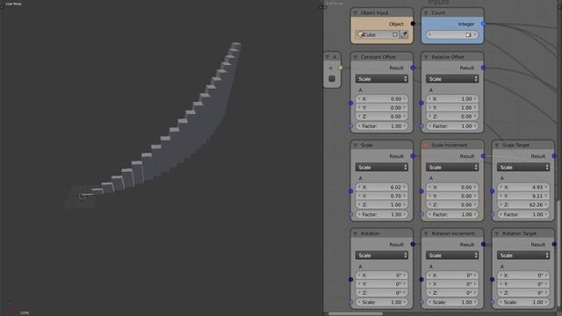This screenshot has width=562, height=316.
Task: Click the Cube object name field
Action: 377,35
